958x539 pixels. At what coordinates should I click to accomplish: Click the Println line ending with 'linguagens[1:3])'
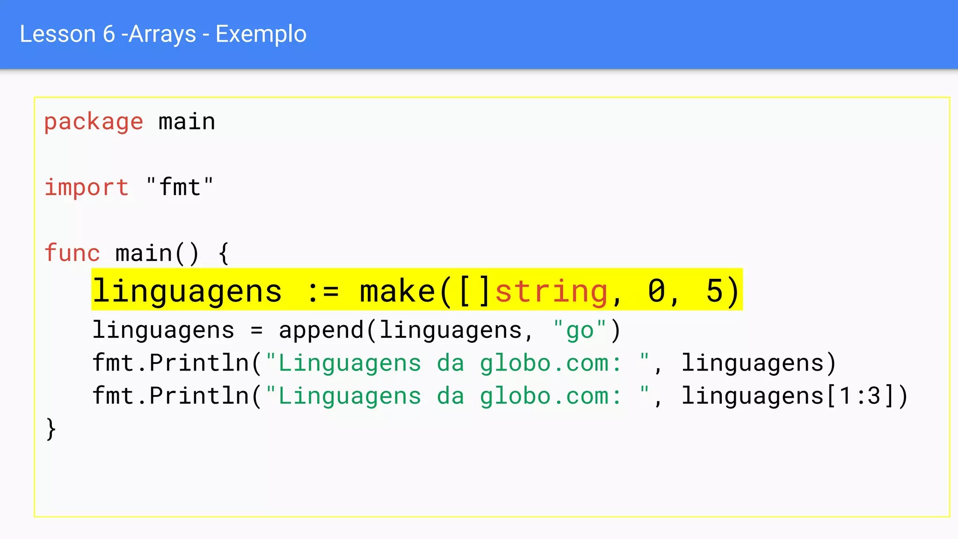point(500,396)
